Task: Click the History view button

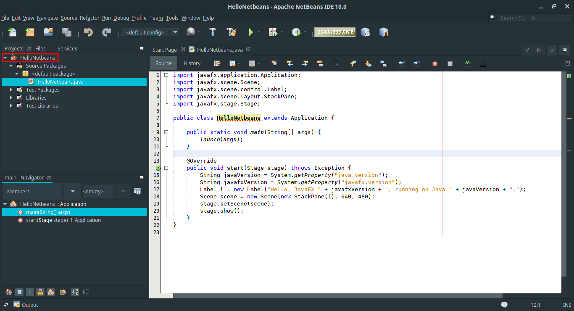Action: click(192, 63)
